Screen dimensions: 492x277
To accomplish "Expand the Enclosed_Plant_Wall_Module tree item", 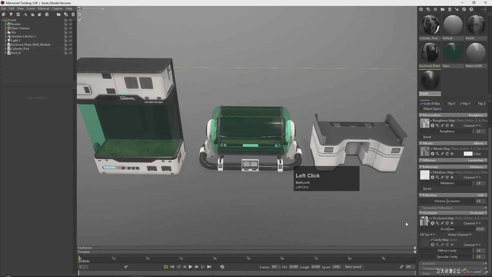I will click(x=5, y=45).
